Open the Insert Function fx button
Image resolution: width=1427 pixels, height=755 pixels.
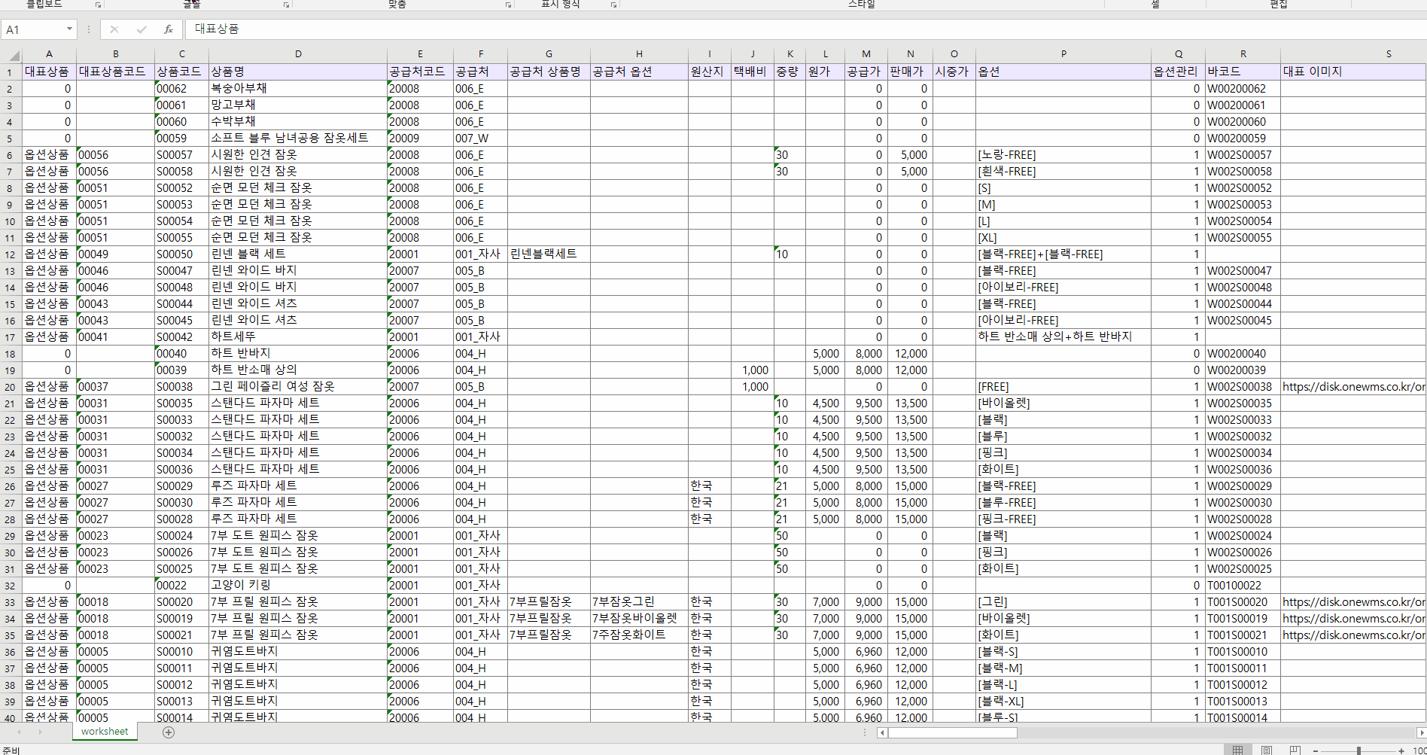(x=169, y=29)
